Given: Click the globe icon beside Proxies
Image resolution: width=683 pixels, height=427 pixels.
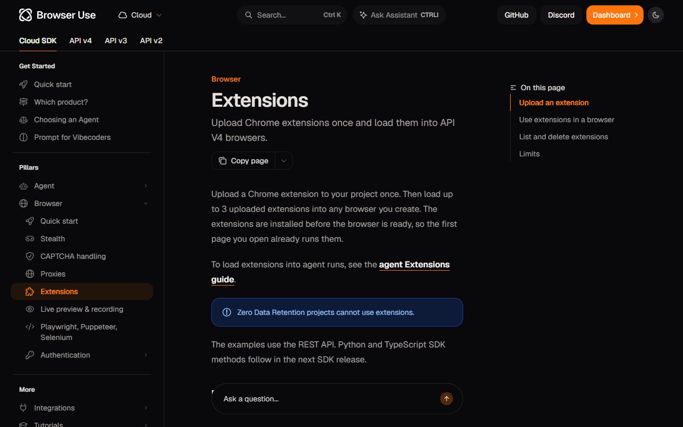Looking at the screenshot, I should (30, 274).
